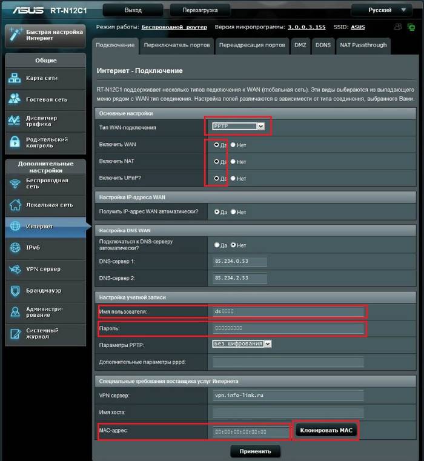424x461 pixels.
Task: Open Parental Control padlock icon
Action: point(15,142)
